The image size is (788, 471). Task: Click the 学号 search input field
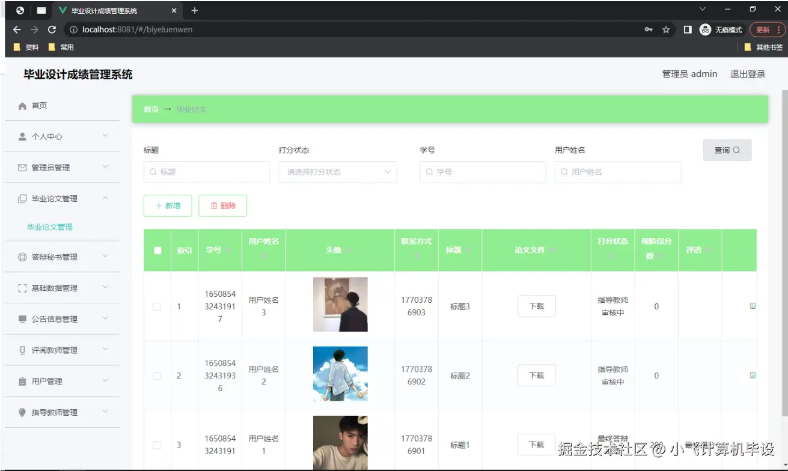483,172
